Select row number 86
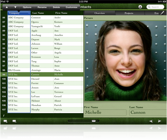Viewport: 167px width, 140px height. click(x=4, y=18)
